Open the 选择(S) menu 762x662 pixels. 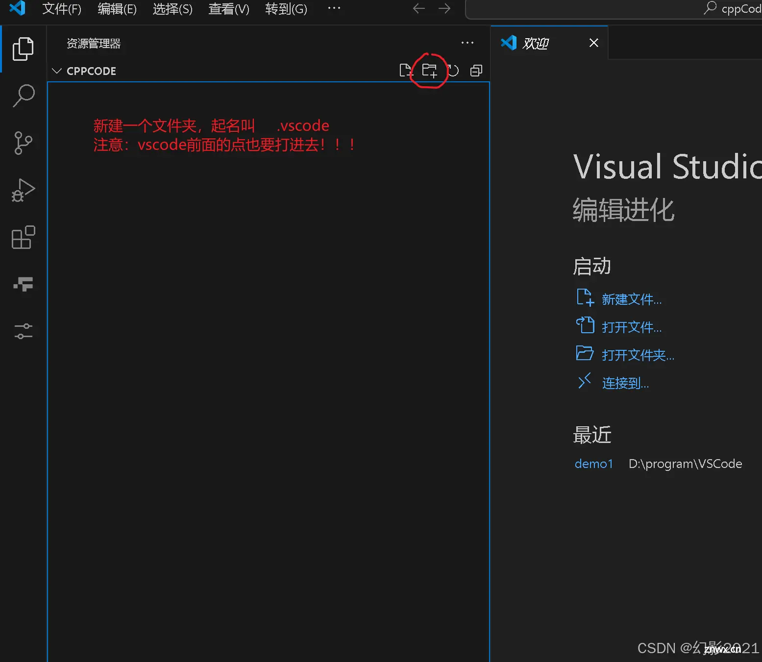coord(172,9)
